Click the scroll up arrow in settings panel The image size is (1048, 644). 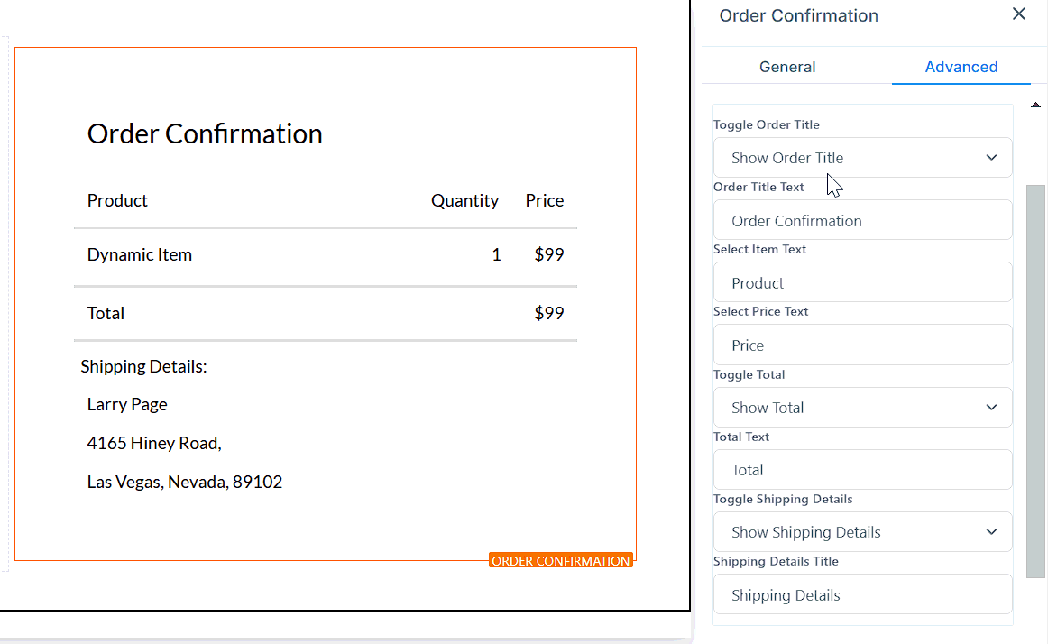pos(1035,106)
